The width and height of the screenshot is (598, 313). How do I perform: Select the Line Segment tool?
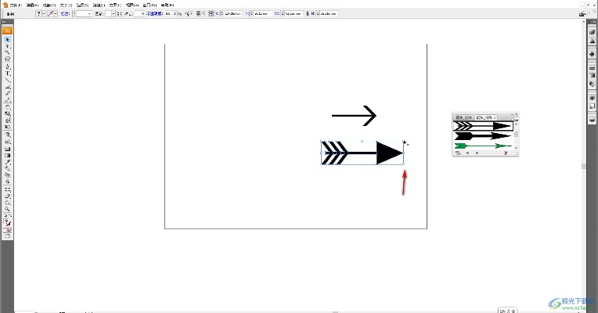point(7,80)
